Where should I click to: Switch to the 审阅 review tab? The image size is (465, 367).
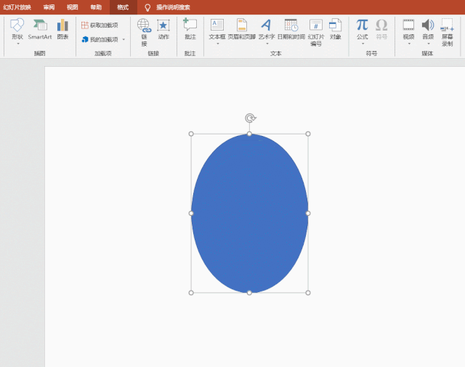49,7
